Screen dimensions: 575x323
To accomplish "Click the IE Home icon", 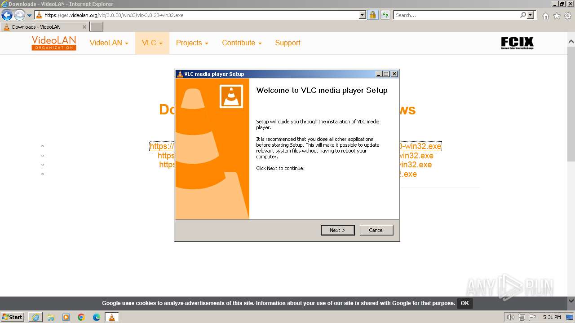I will pyautogui.click(x=545, y=16).
